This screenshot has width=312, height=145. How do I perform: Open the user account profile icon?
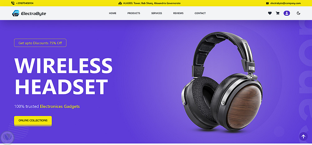(286, 13)
